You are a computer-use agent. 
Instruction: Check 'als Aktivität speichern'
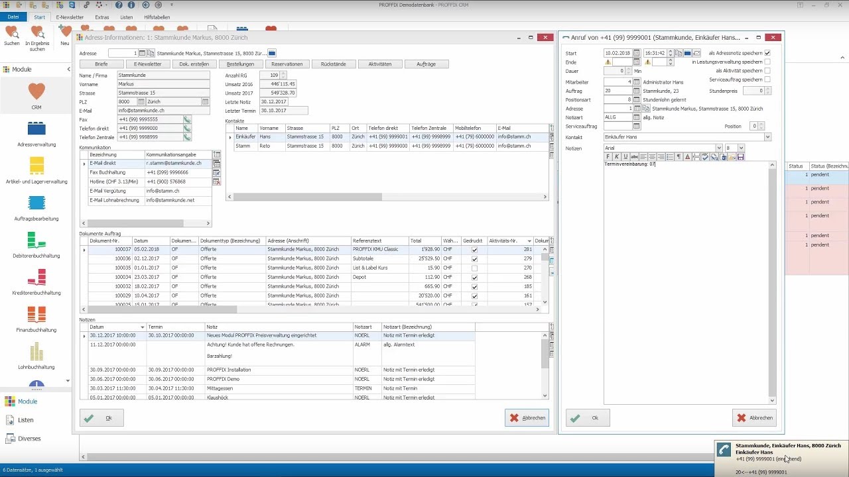[767, 71]
